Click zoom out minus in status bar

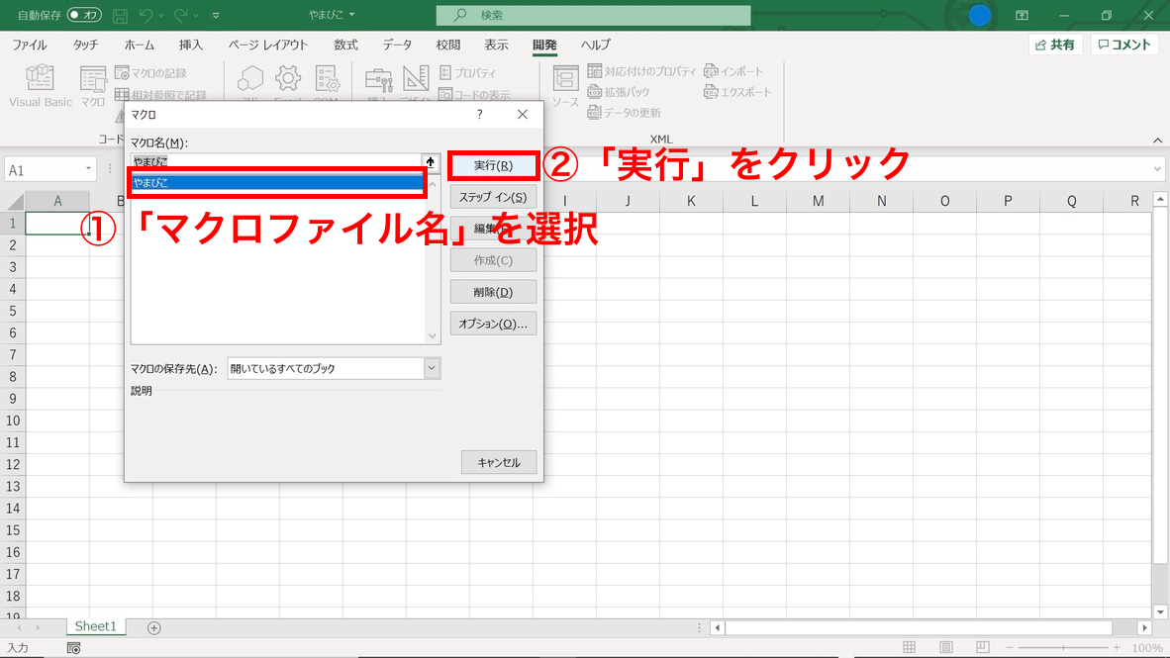point(1010,648)
